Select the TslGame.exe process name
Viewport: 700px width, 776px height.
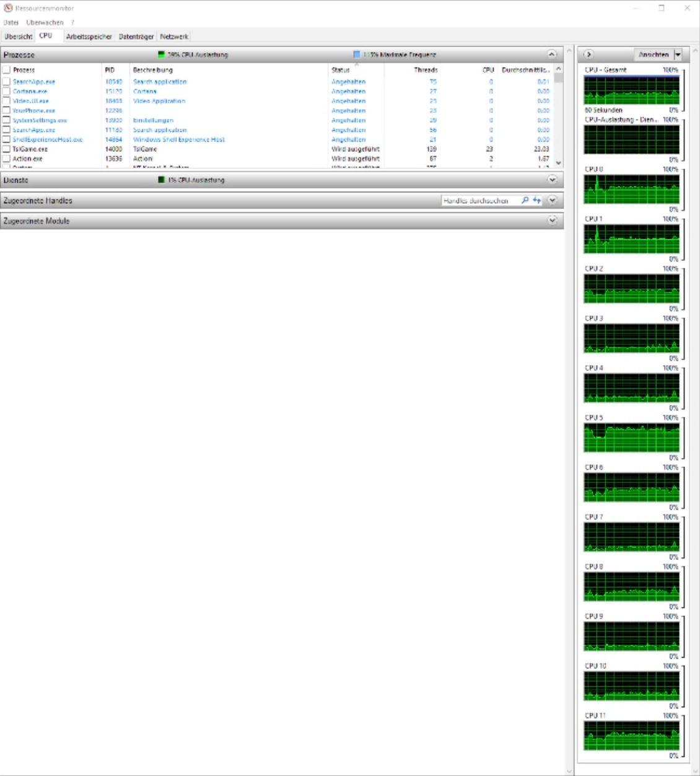click(30, 149)
